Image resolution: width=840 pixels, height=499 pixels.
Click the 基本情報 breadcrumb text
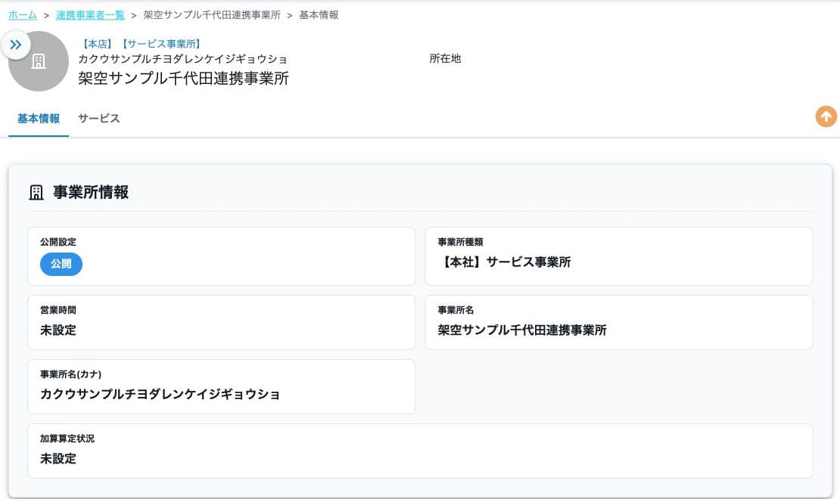click(319, 15)
